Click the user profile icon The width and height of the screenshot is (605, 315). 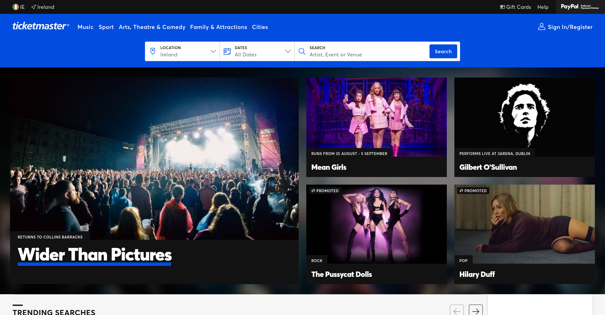point(542,27)
